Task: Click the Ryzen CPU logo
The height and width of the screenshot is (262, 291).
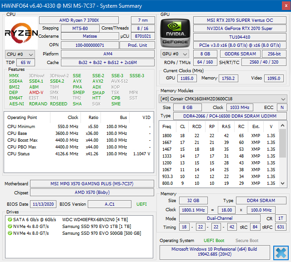Action: (21, 33)
